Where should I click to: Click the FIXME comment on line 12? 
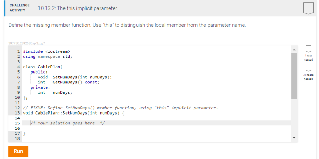coord(120,108)
